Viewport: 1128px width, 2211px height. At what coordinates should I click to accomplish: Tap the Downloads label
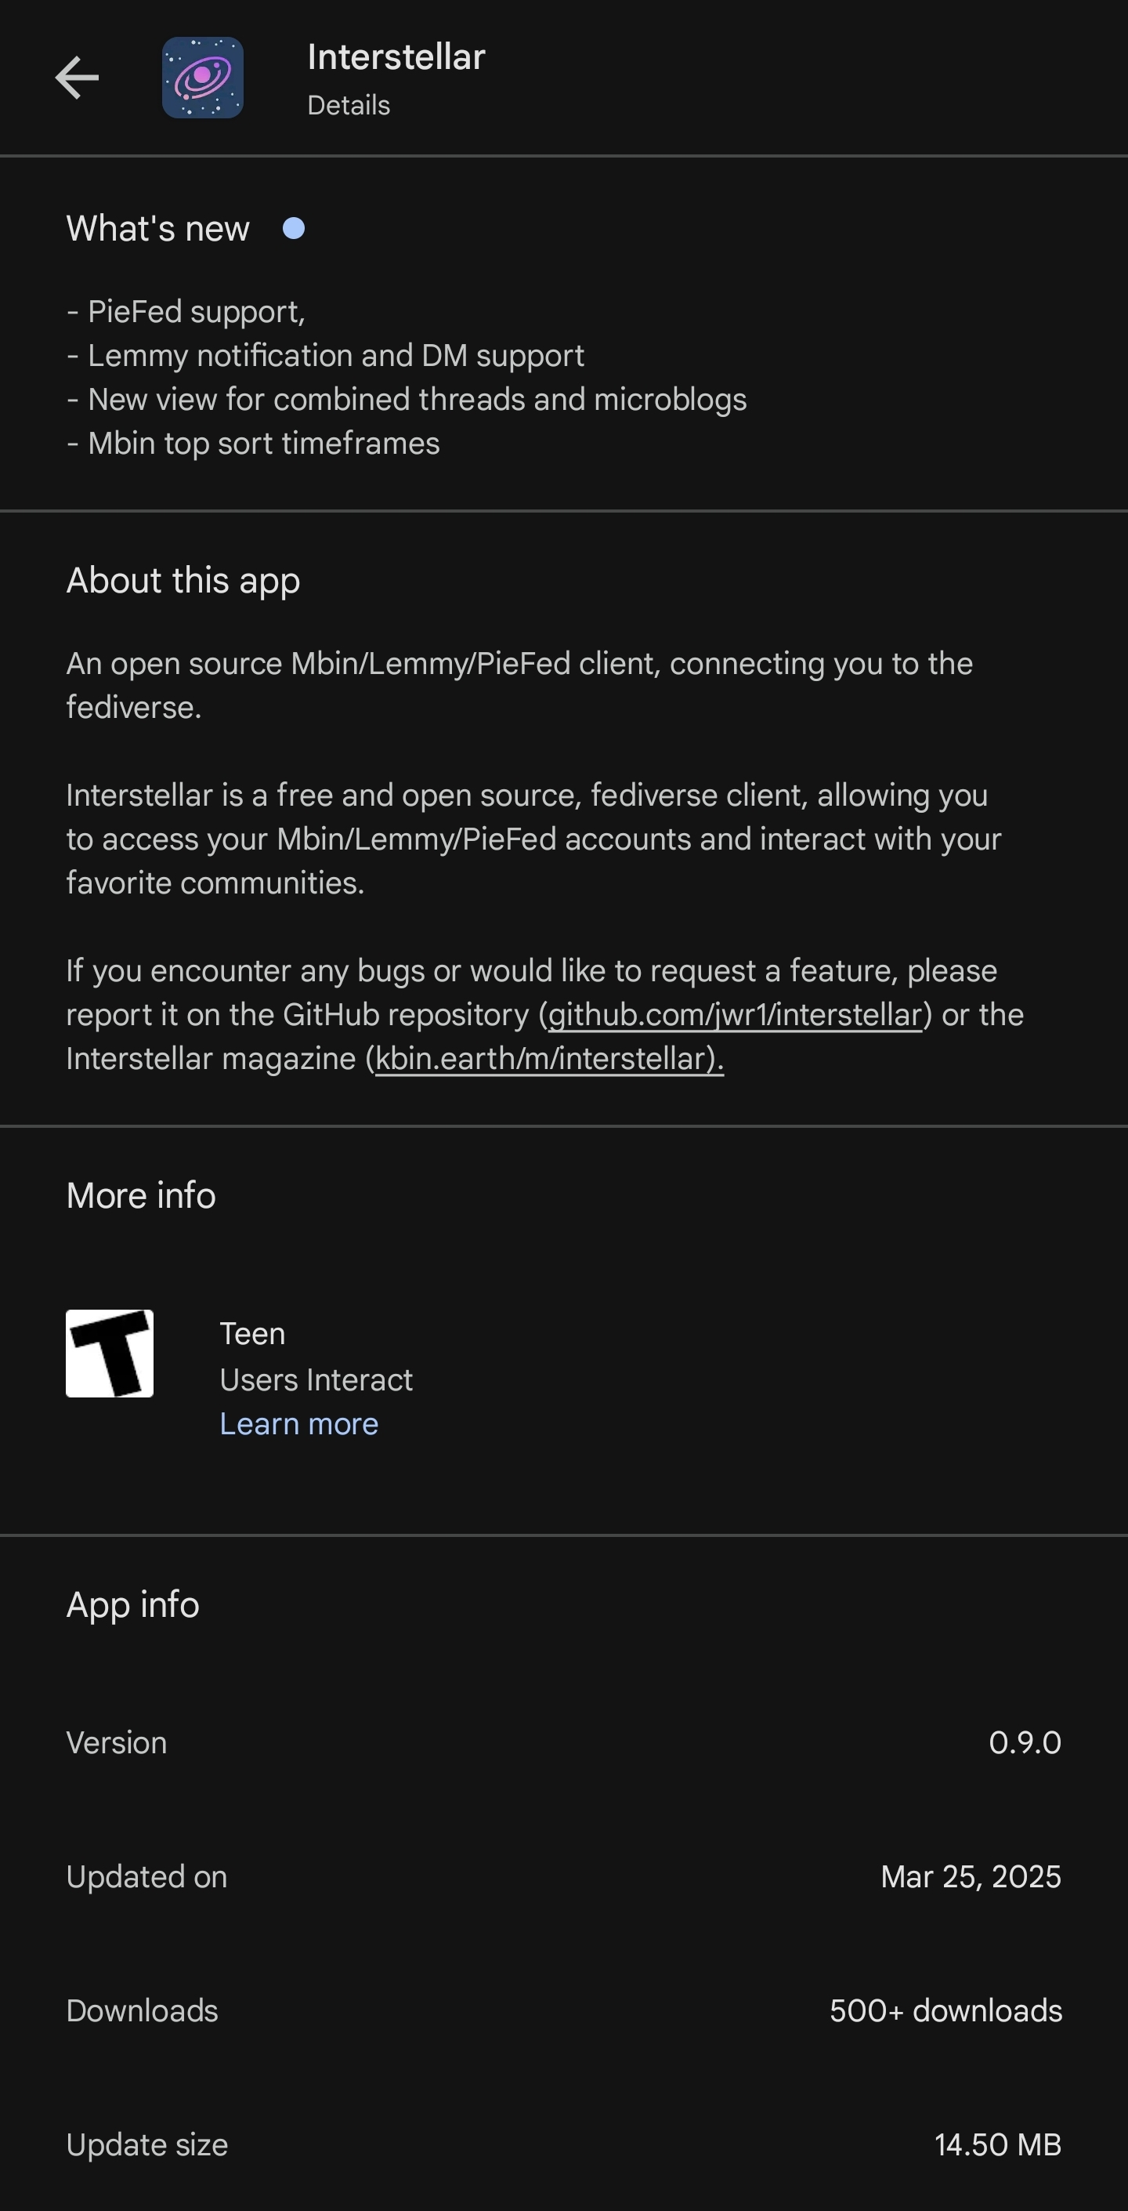pyautogui.click(x=143, y=2011)
